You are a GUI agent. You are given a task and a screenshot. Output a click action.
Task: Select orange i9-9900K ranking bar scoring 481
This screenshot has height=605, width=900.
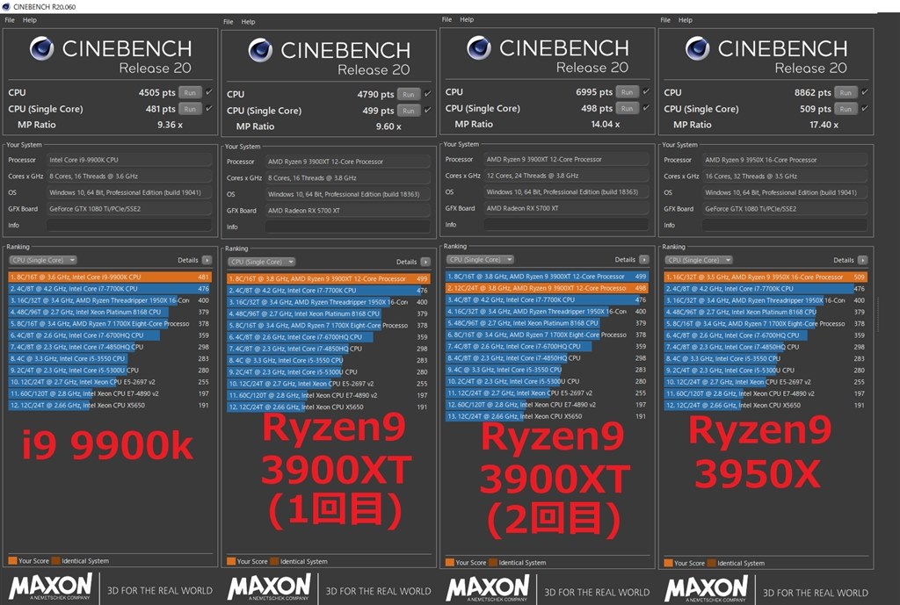pos(110,277)
